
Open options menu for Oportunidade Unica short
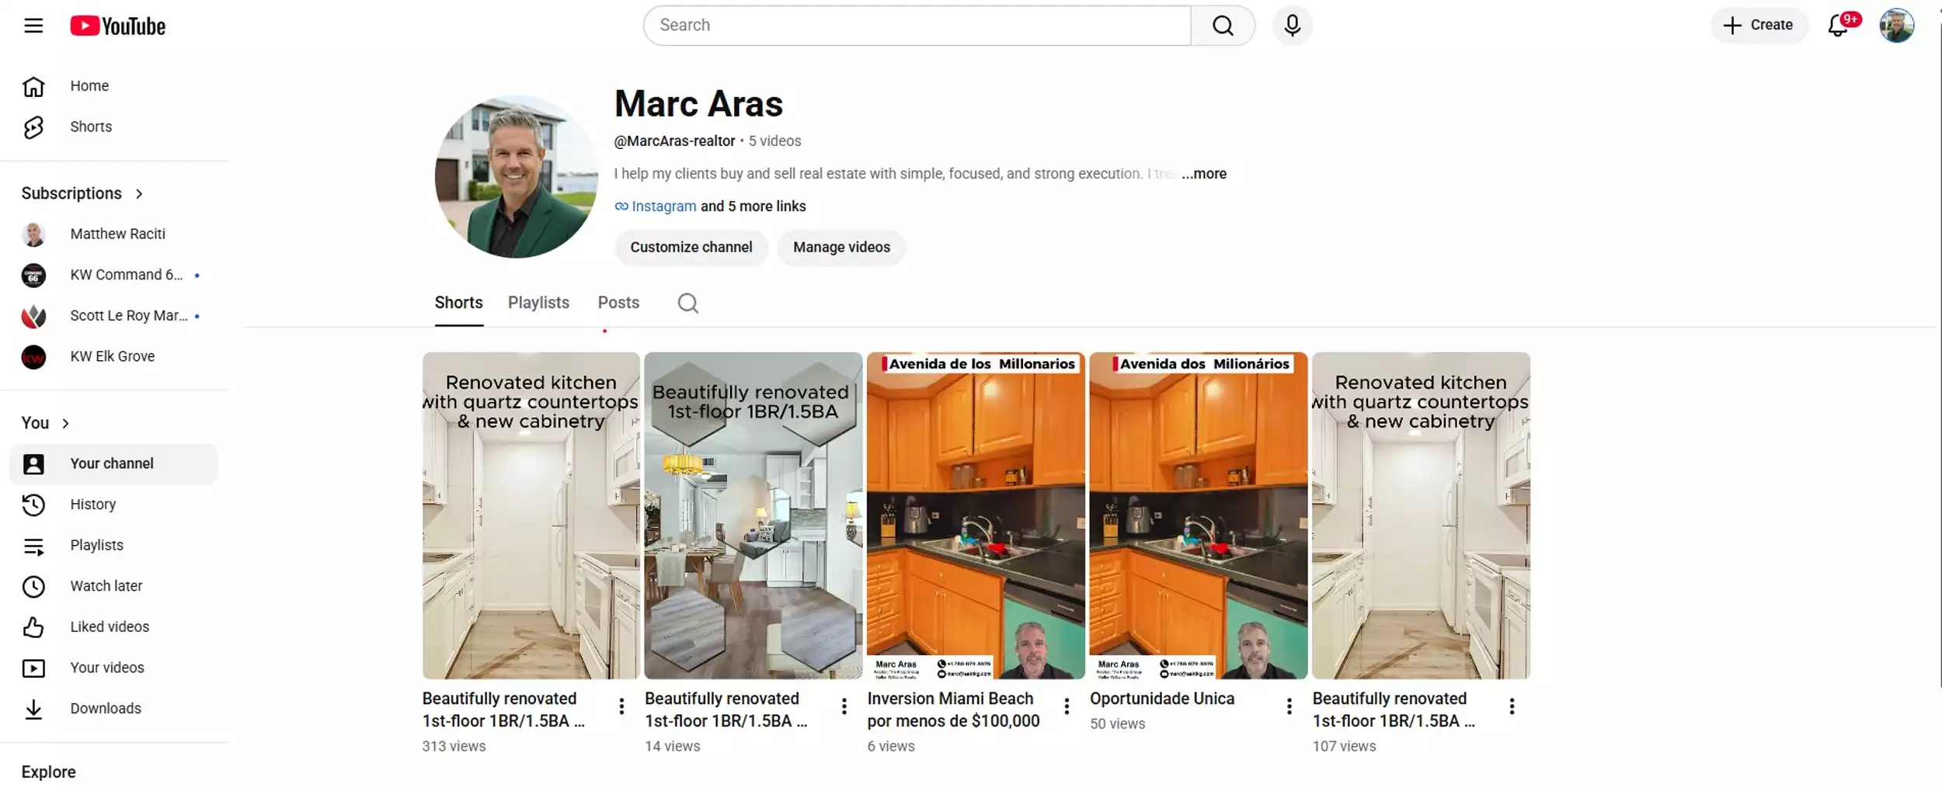click(1289, 706)
